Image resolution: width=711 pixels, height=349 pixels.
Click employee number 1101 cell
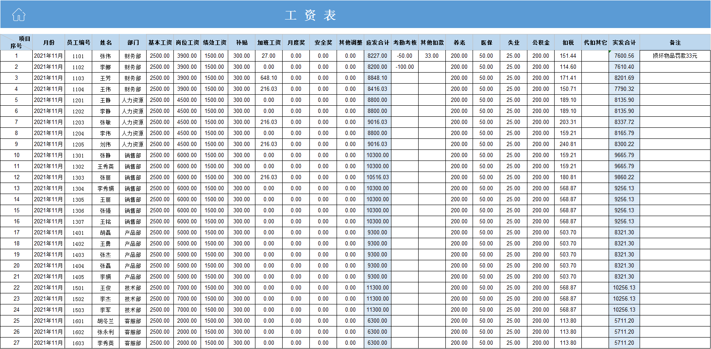(x=79, y=56)
